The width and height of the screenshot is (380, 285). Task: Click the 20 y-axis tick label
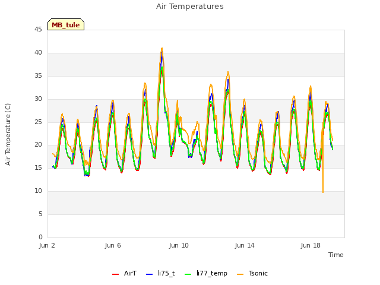(38, 145)
